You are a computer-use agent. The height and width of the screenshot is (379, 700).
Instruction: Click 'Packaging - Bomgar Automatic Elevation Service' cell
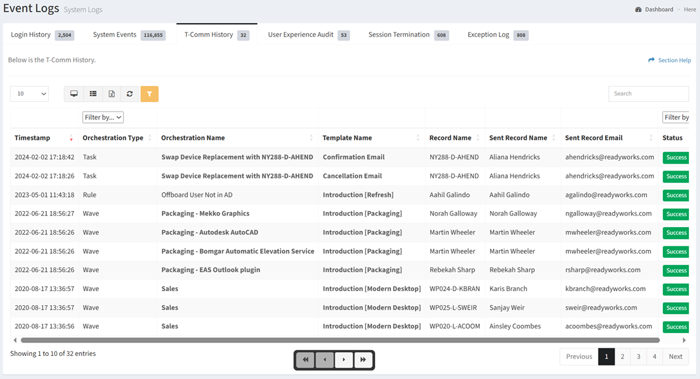tap(238, 251)
